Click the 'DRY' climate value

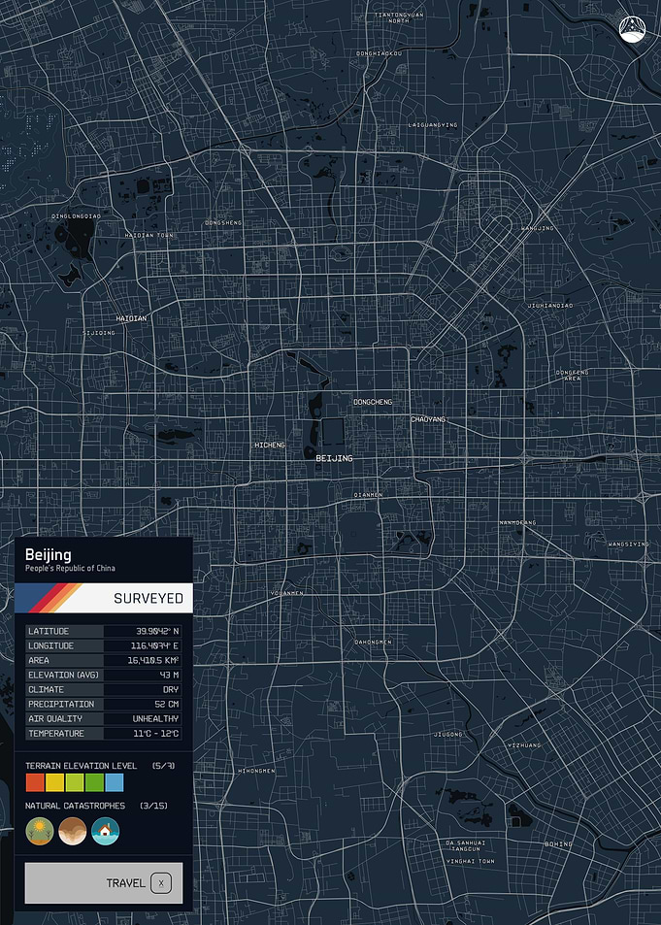pos(171,689)
